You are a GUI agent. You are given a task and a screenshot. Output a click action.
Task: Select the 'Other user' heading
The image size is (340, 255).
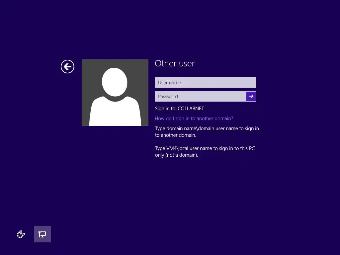tap(175, 63)
